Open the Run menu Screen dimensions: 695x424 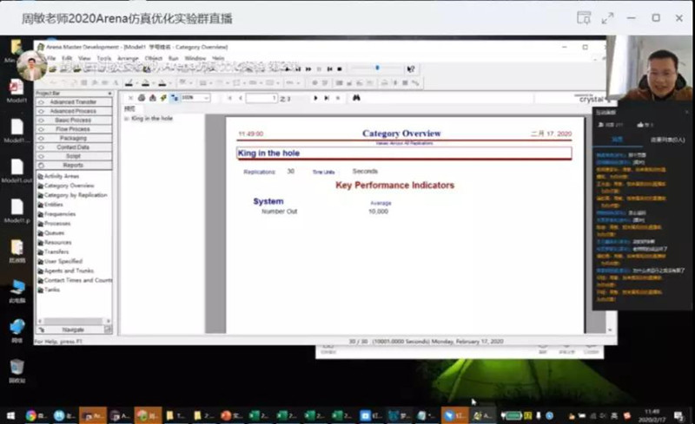[173, 58]
